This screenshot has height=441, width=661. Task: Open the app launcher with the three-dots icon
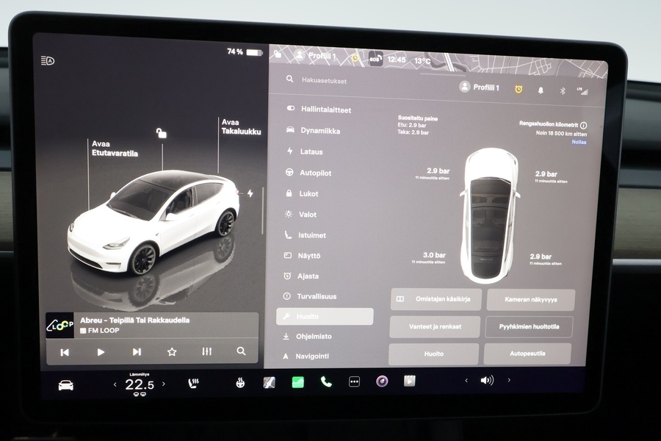tap(353, 382)
